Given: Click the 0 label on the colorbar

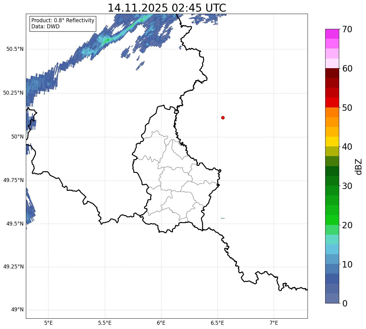Looking at the screenshot, I should [x=345, y=303].
